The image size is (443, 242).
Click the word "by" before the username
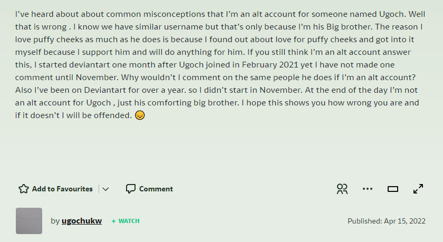[55, 221]
